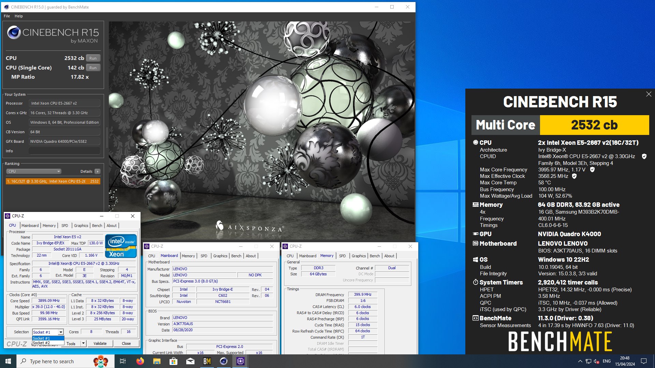Viewport: 655px width, 368px height.
Task: Click the Windows Start button
Action: coord(8,361)
